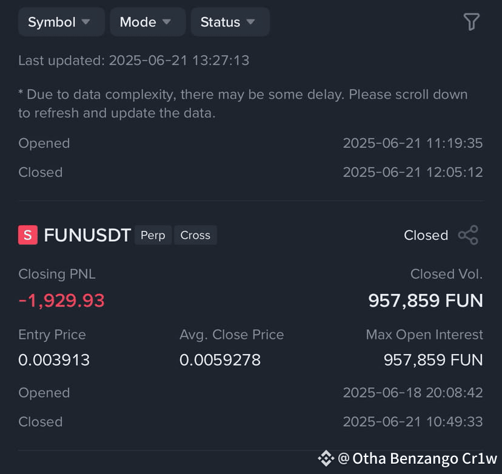
Task: Select Avg. Close Price value 0.0059278
Action: coord(220,360)
